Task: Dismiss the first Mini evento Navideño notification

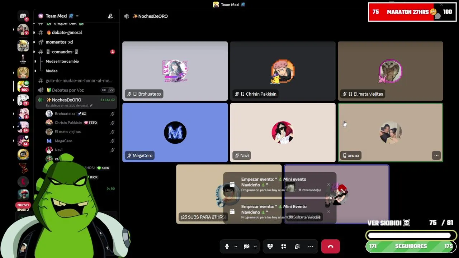Action: 328,185
